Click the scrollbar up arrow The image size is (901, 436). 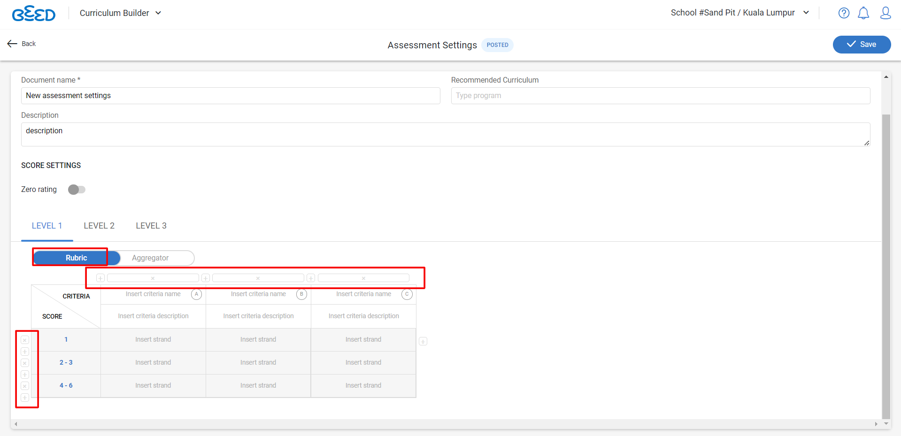point(886,77)
